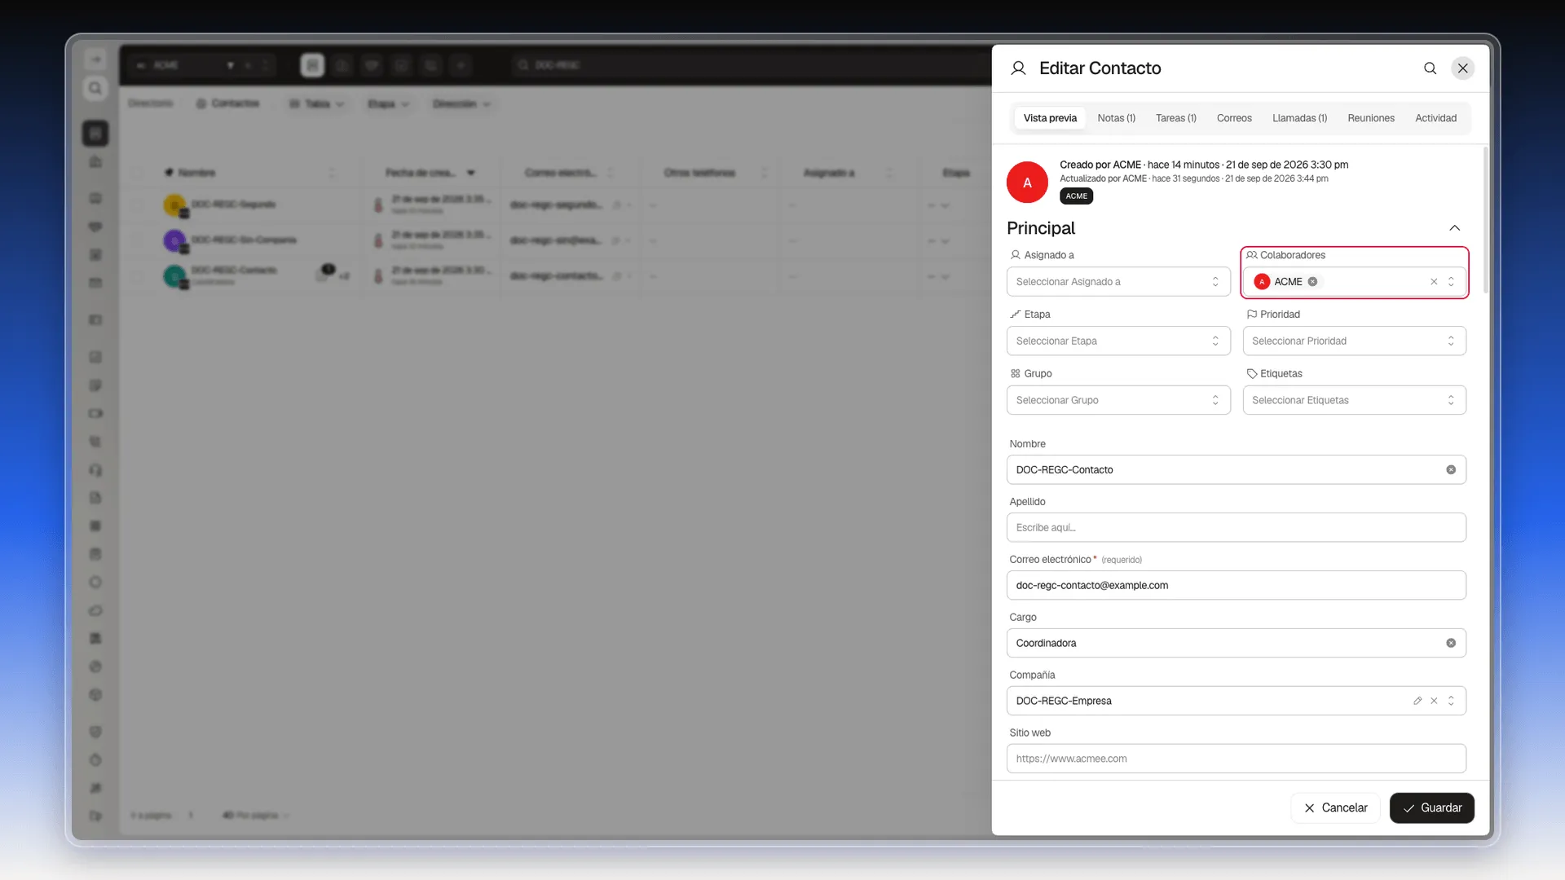Open the Seleccionar Etapa dropdown
The image size is (1565, 880).
pos(1118,341)
